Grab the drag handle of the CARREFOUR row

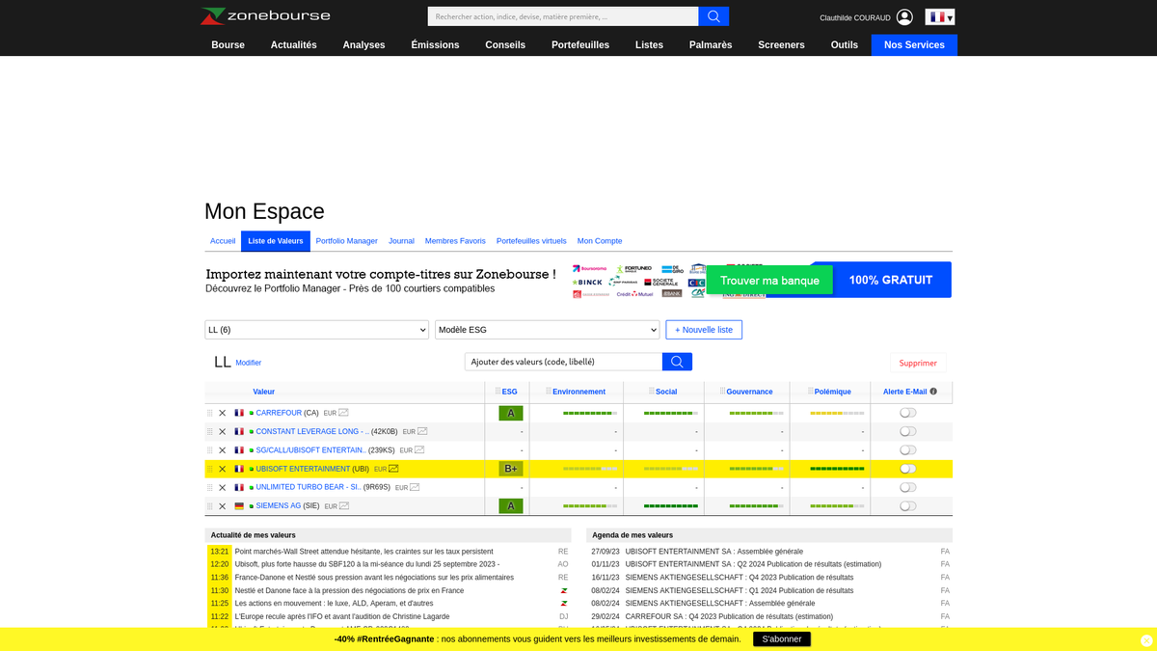[209, 413]
